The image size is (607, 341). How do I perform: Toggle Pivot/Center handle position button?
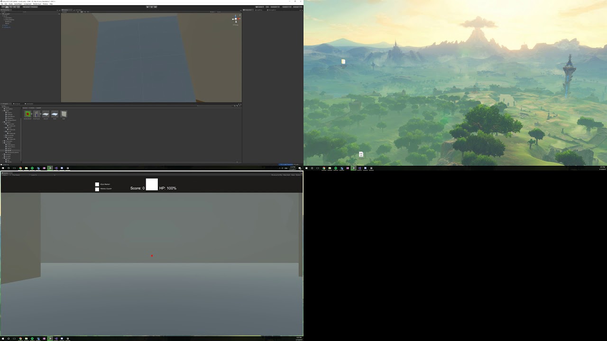click(x=27, y=7)
